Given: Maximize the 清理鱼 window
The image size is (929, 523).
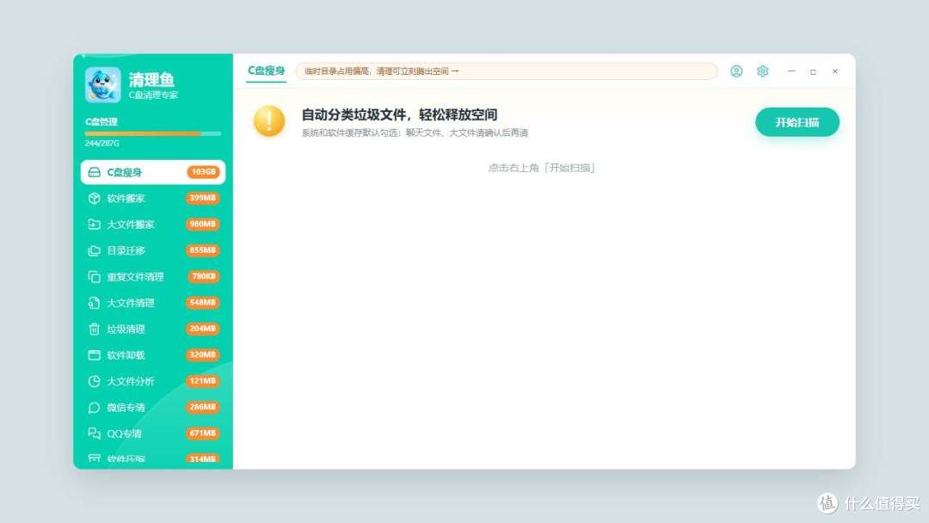Looking at the screenshot, I should pos(813,71).
